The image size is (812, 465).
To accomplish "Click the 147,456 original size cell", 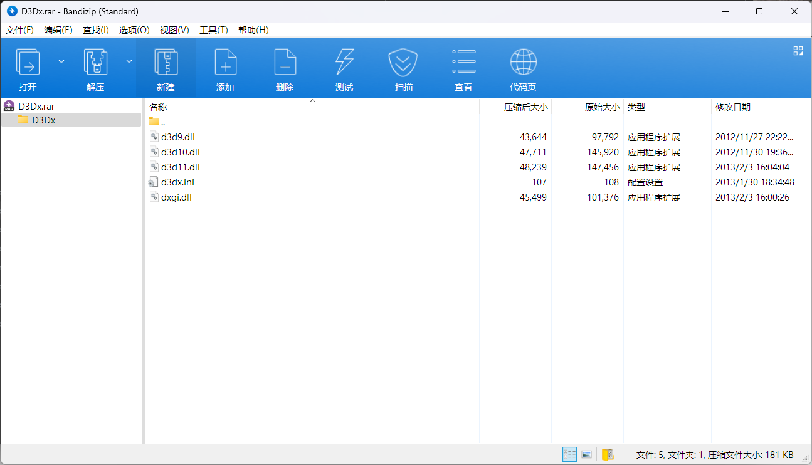I will (x=603, y=167).
